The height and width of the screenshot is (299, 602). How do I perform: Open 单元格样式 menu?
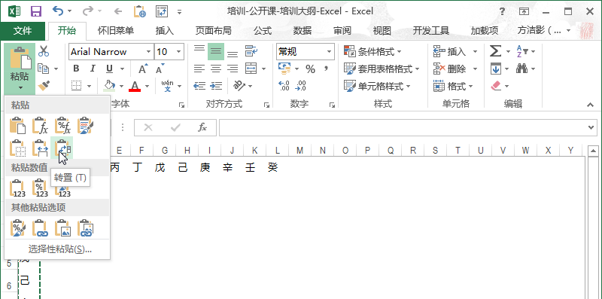point(377,86)
